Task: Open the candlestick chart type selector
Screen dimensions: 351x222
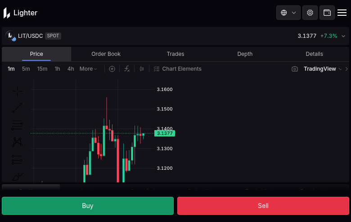Action: (x=142, y=69)
